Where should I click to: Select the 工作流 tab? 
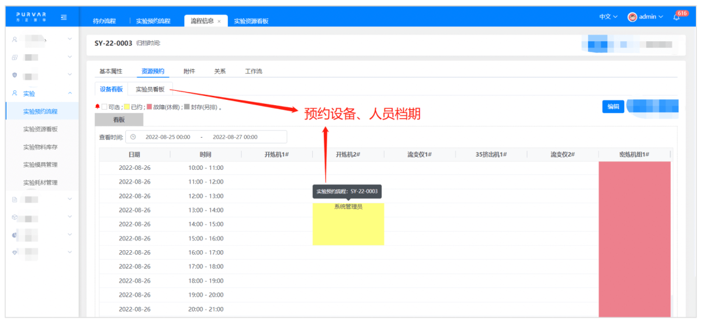click(x=253, y=71)
